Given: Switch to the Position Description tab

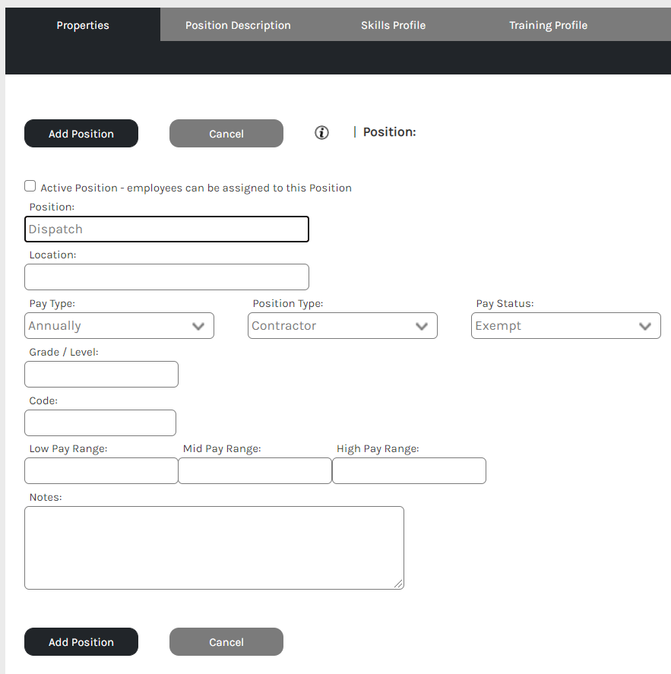Looking at the screenshot, I should (238, 25).
